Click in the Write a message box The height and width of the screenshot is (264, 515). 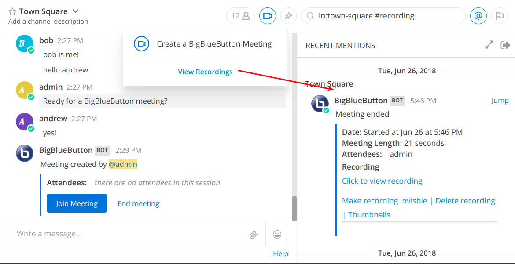[x=136, y=234]
